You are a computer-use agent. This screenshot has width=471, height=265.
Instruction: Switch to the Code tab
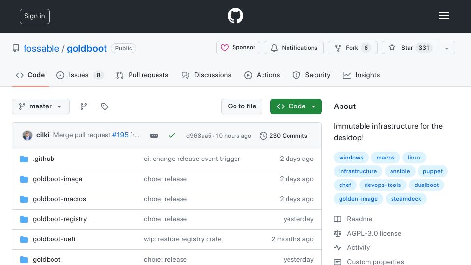coord(30,75)
